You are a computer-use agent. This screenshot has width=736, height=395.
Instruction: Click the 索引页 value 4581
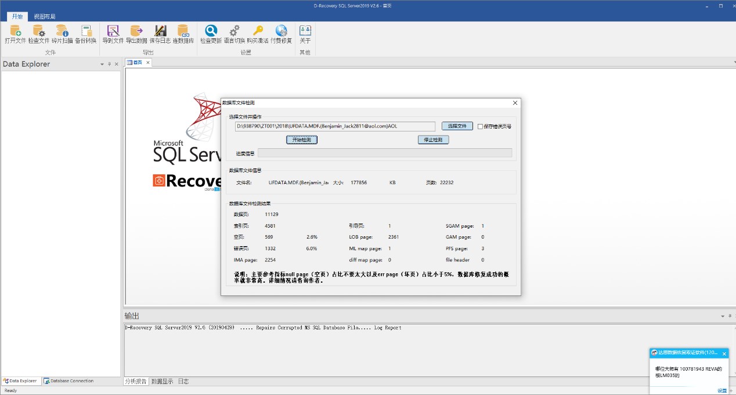coord(270,226)
